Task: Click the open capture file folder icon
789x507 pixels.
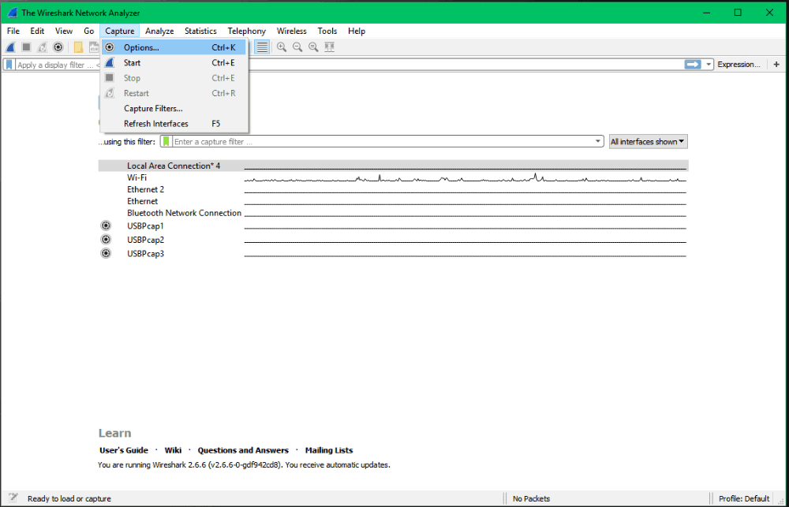Action: click(x=78, y=47)
